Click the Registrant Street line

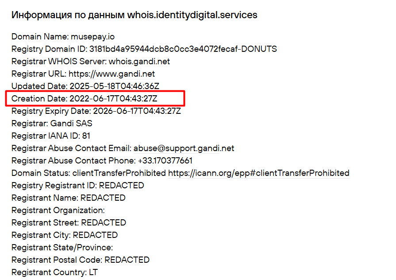pos(69,223)
